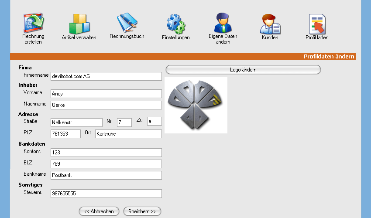Viewport: 371px width, 218px height.
Task: Open the Kunden customer icon
Action: coord(270,24)
